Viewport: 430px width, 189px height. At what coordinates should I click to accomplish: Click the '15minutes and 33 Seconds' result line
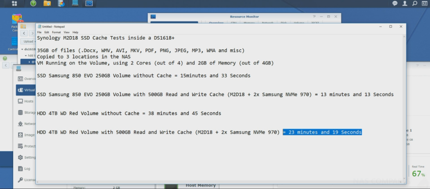pyautogui.click(x=144, y=75)
